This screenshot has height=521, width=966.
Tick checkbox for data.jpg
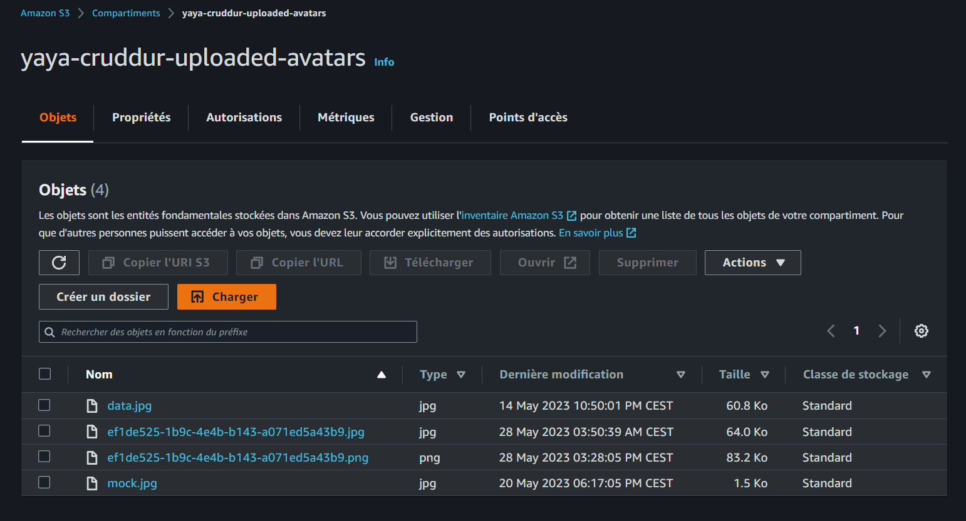point(44,405)
